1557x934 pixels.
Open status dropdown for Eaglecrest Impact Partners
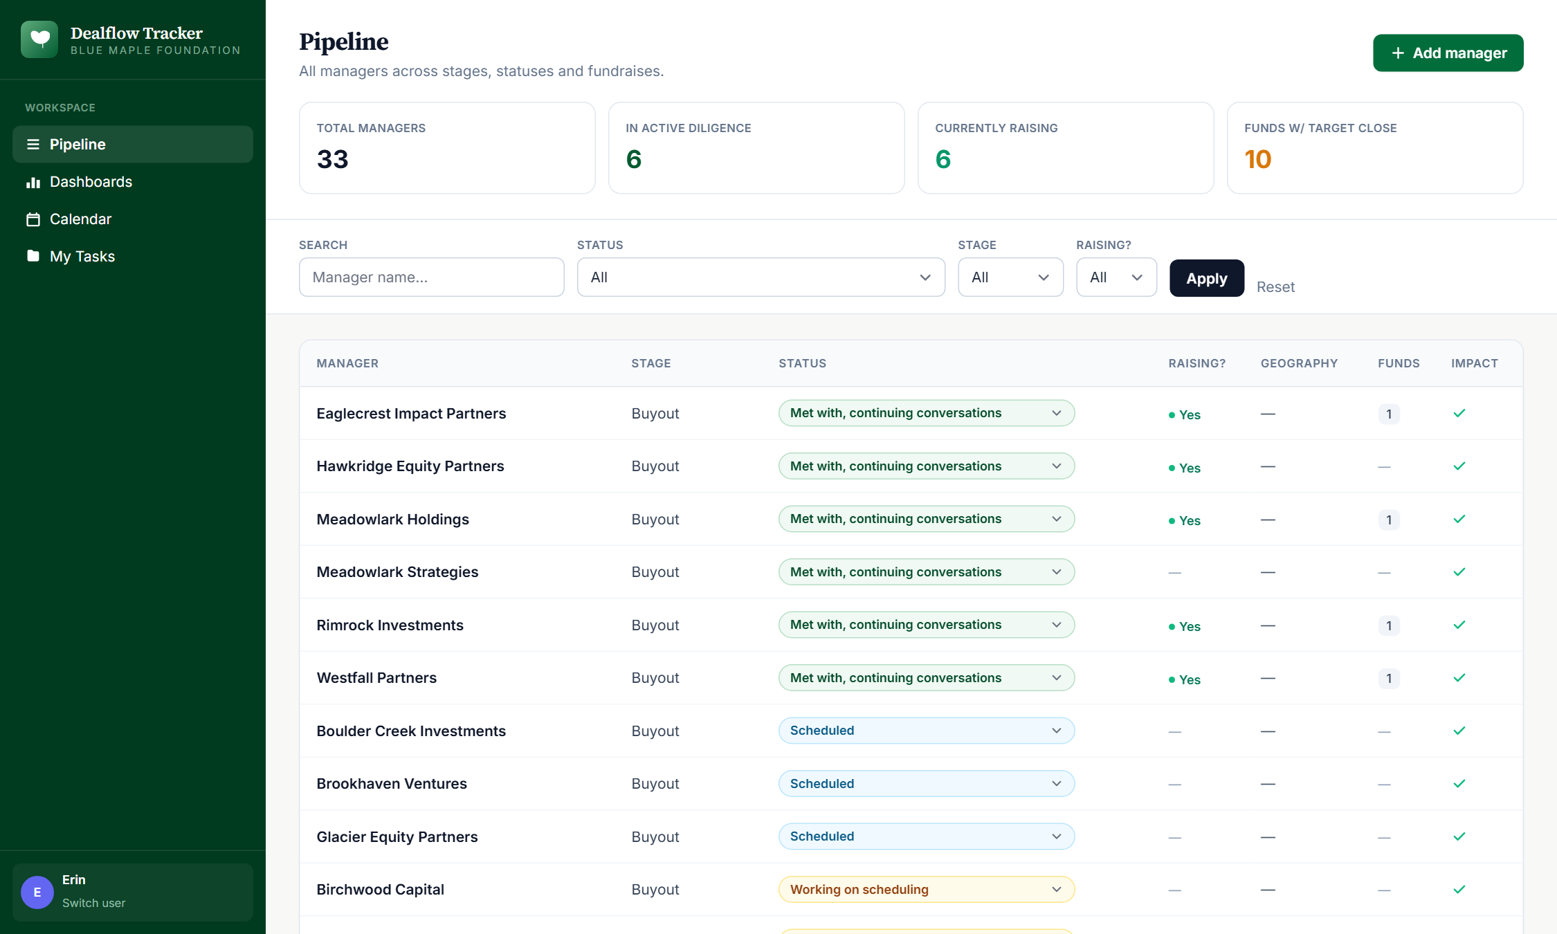926,413
